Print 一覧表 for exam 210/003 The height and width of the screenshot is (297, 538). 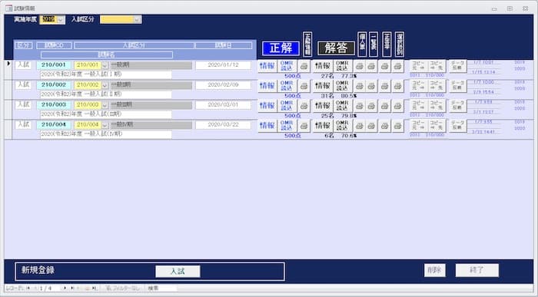[371, 106]
